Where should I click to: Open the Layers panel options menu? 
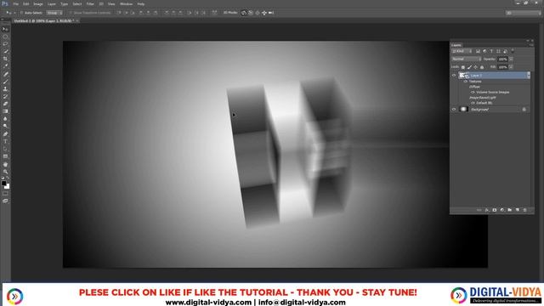pyautogui.click(x=530, y=45)
